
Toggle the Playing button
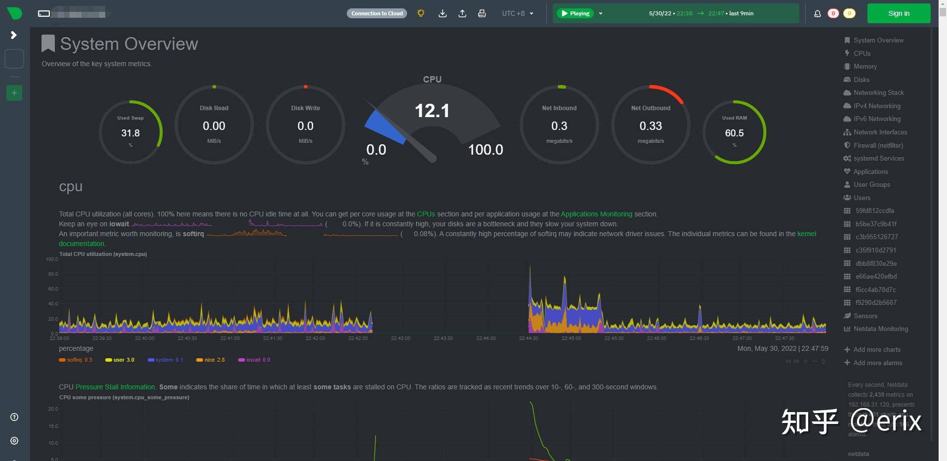[x=576, y=13]
